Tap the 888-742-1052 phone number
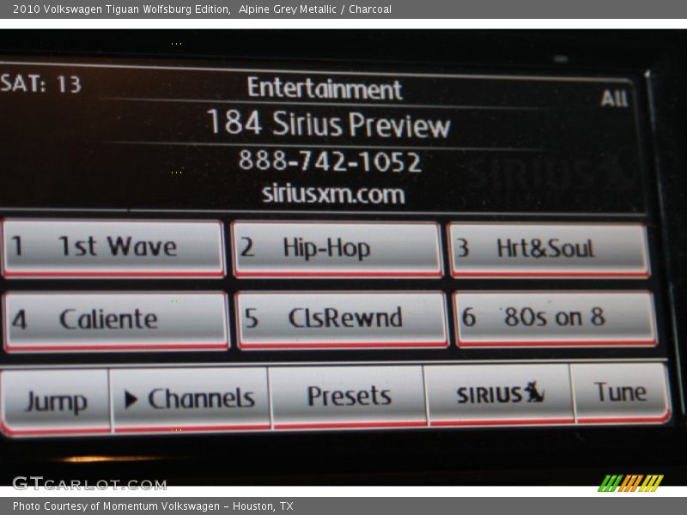687x515 pixels. click(x=330, y=161)
